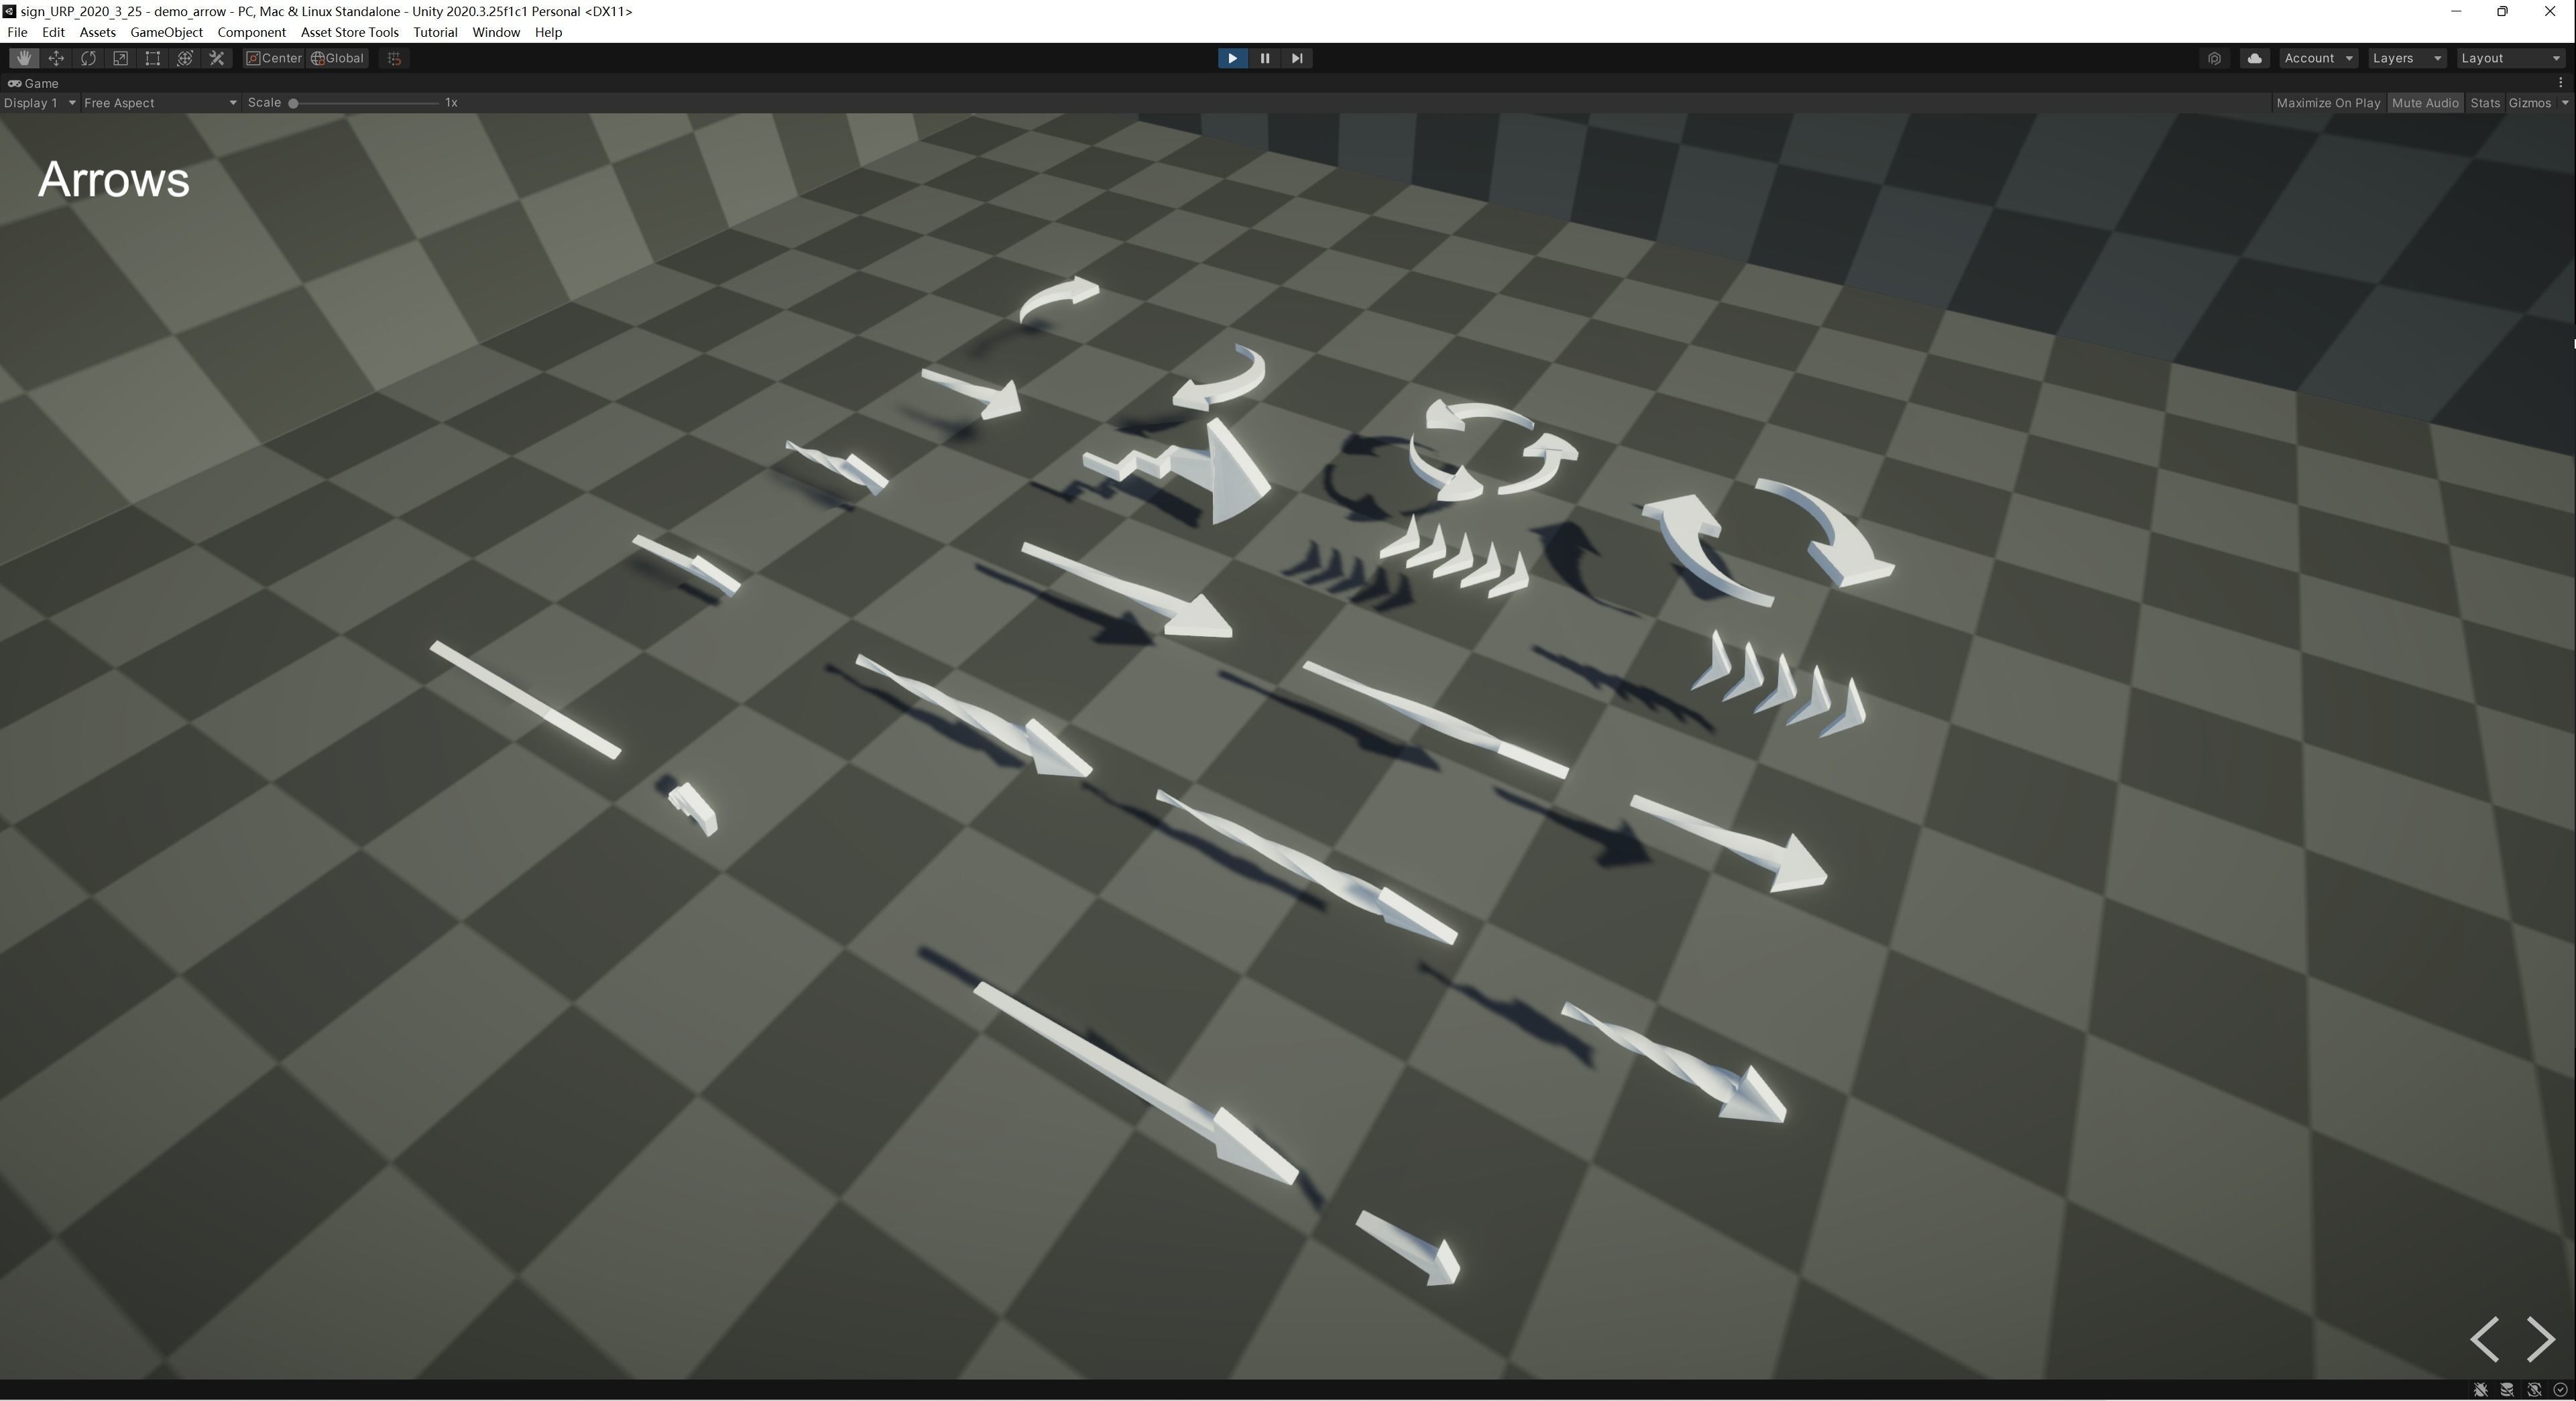Open the Layers dropdown
2576x1401 pixels.
pos(2407,58)
